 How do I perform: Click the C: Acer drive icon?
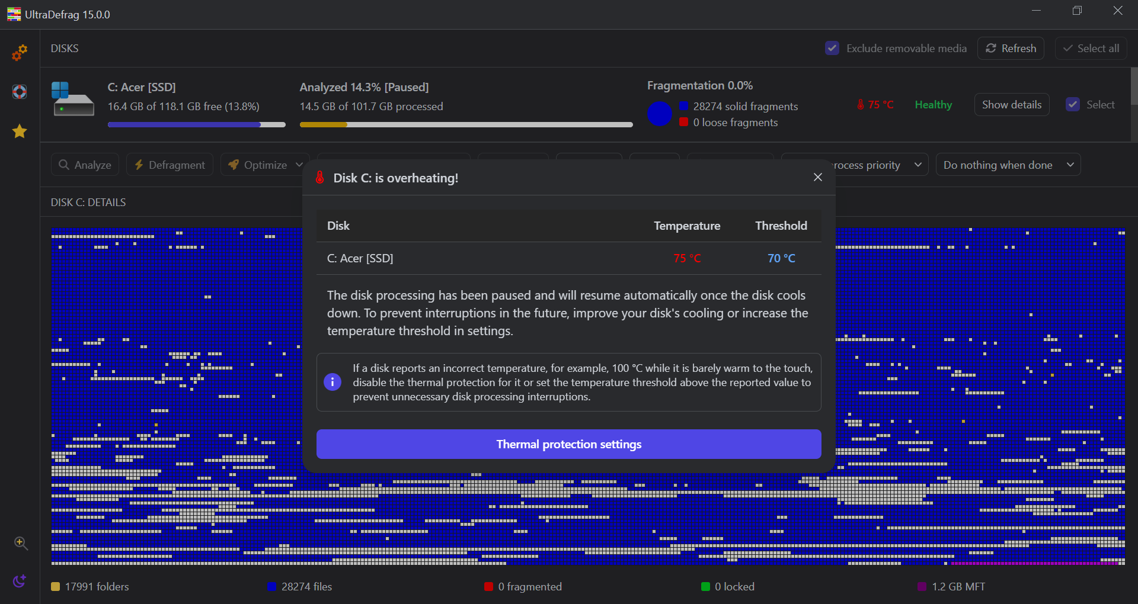point(73,99)
